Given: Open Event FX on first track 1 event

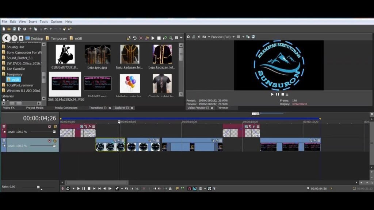Looking at the screenshot, I should click(x=90, y=127).
